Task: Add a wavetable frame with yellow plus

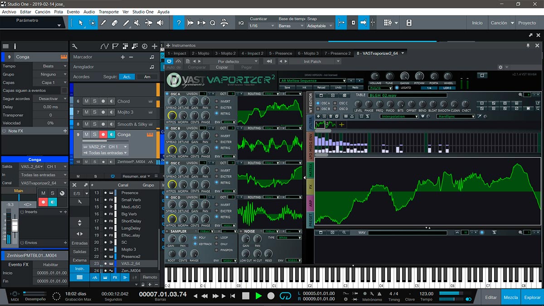Action: click(x=341, y=124)
